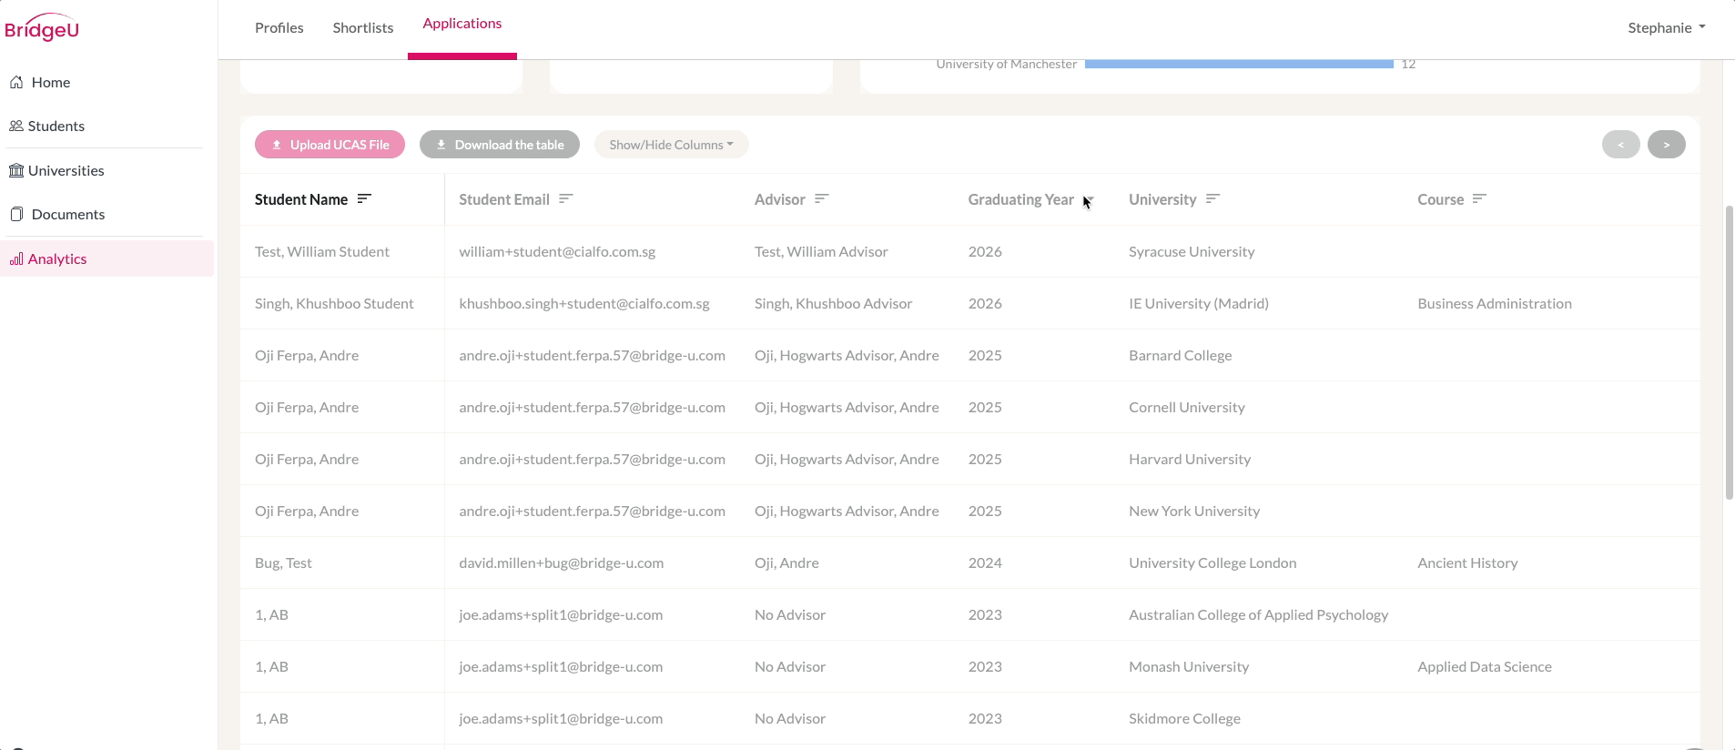This screenshot has height=750, width=1735.
Task: Click the 'Applied Data Science' course cell
Action: 1485,666
